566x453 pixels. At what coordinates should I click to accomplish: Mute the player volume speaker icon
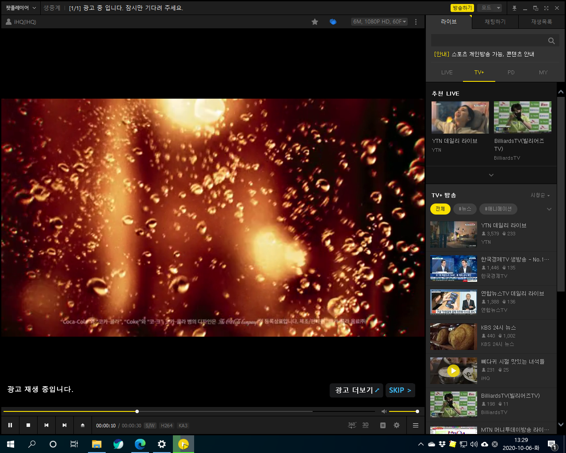pos(384,411)
